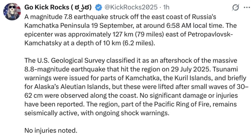Open the @KickRocks2025 handle link

(x=131, y=7)
